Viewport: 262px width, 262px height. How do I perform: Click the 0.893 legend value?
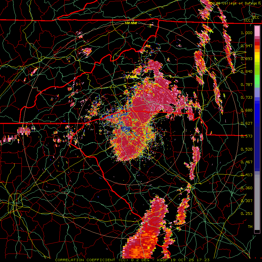coord(247,59)
